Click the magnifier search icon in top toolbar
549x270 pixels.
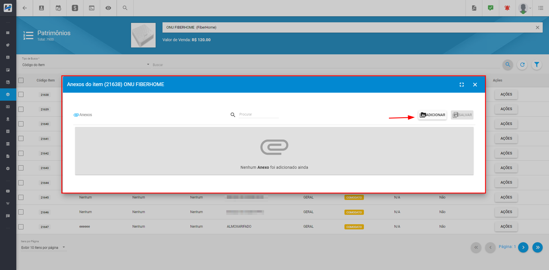pyautogui.click(x=125, y=8)
